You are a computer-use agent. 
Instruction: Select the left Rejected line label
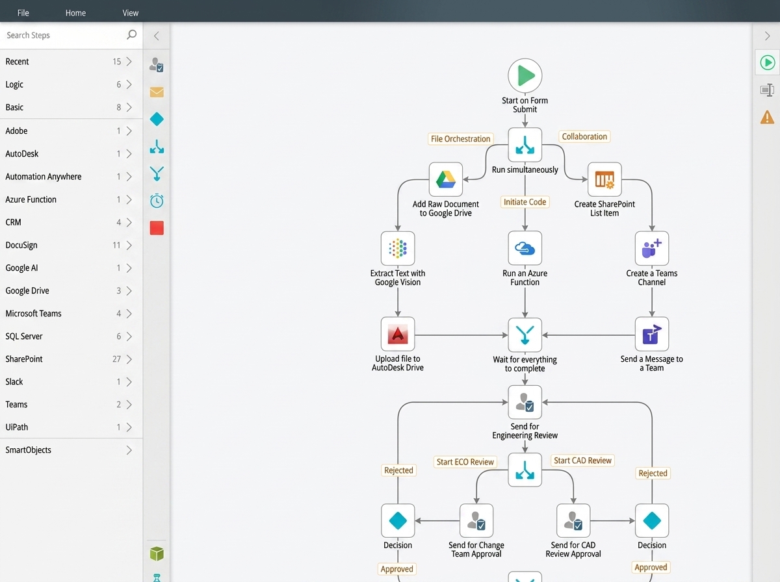pyautogui.click(x=398, y=470)
